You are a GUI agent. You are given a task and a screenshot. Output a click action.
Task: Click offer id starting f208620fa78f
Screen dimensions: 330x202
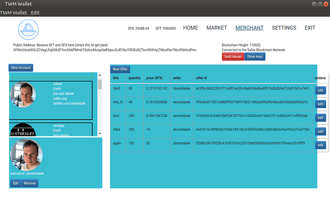250,143
